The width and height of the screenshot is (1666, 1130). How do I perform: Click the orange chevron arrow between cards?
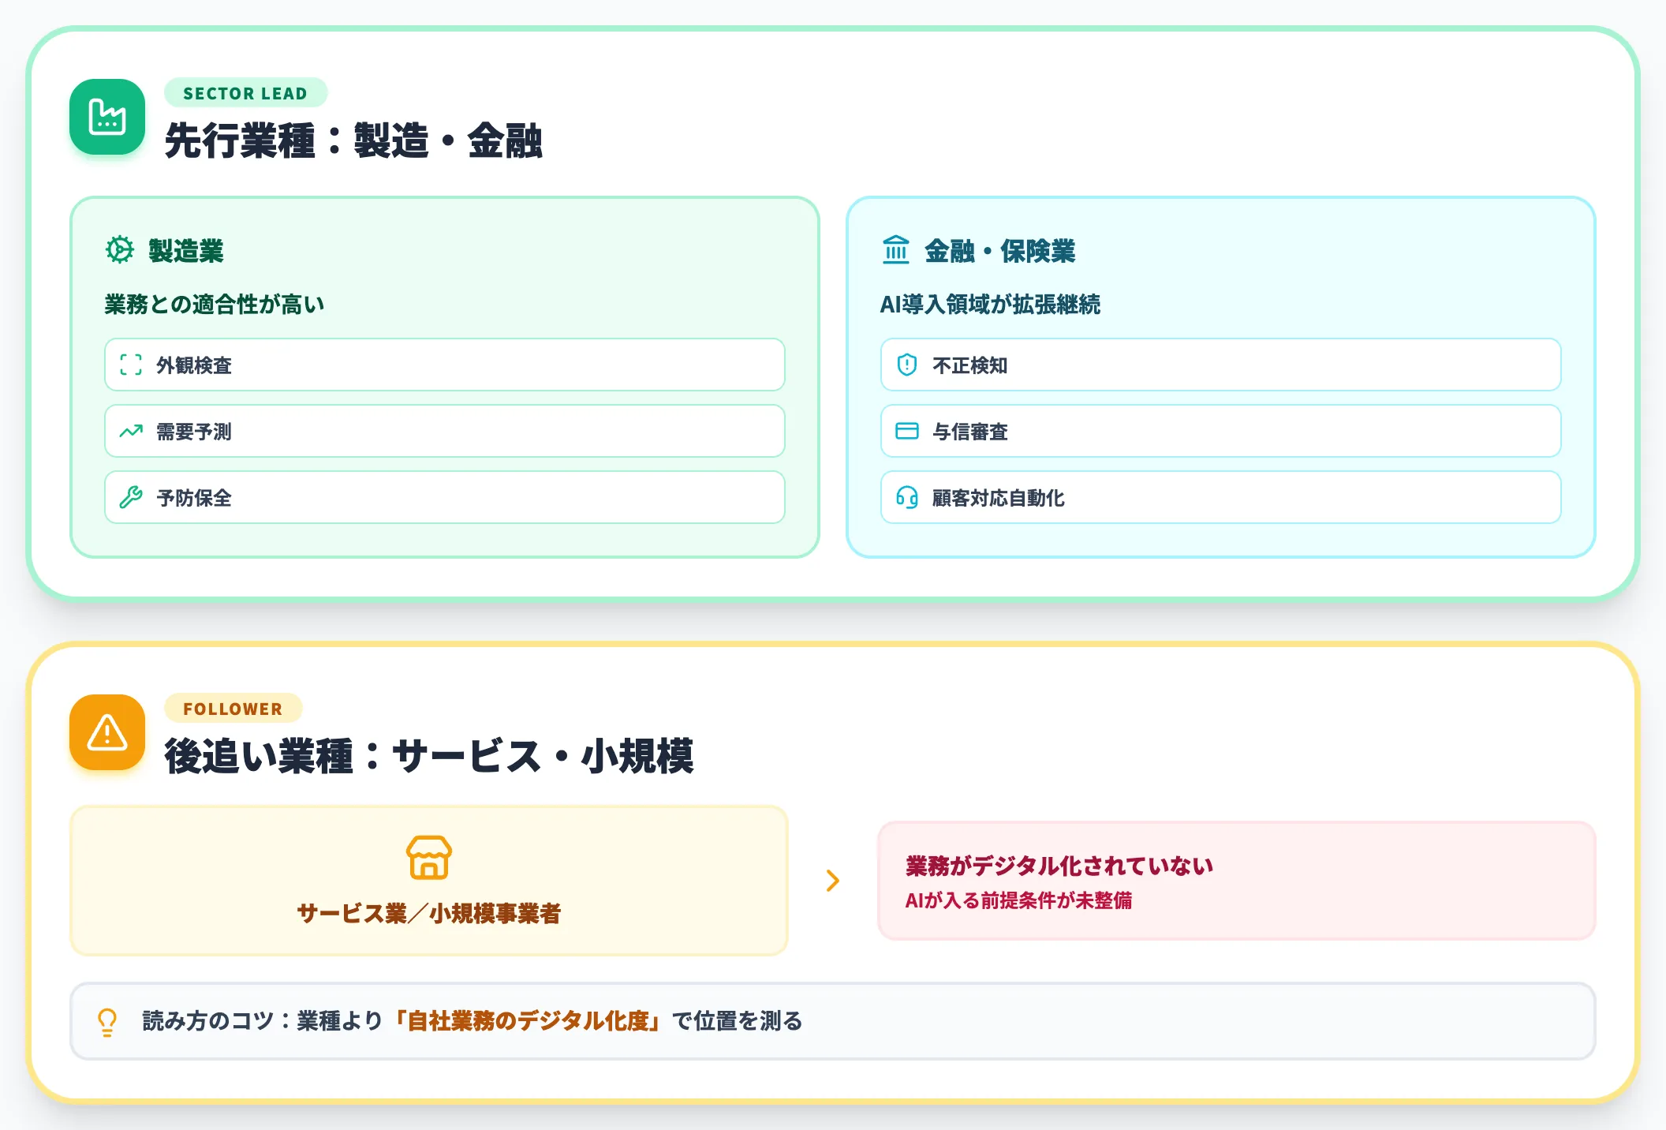(x=833, y=881)
